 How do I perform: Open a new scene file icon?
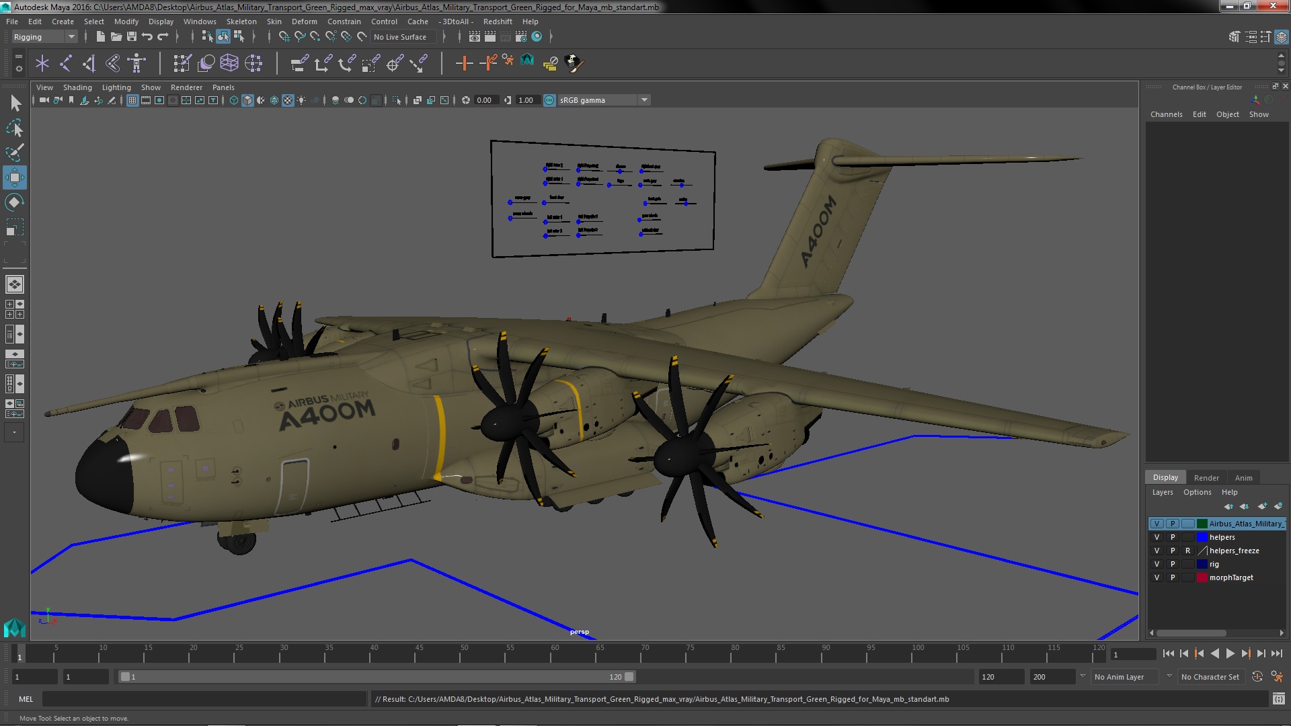pos(100,36)
